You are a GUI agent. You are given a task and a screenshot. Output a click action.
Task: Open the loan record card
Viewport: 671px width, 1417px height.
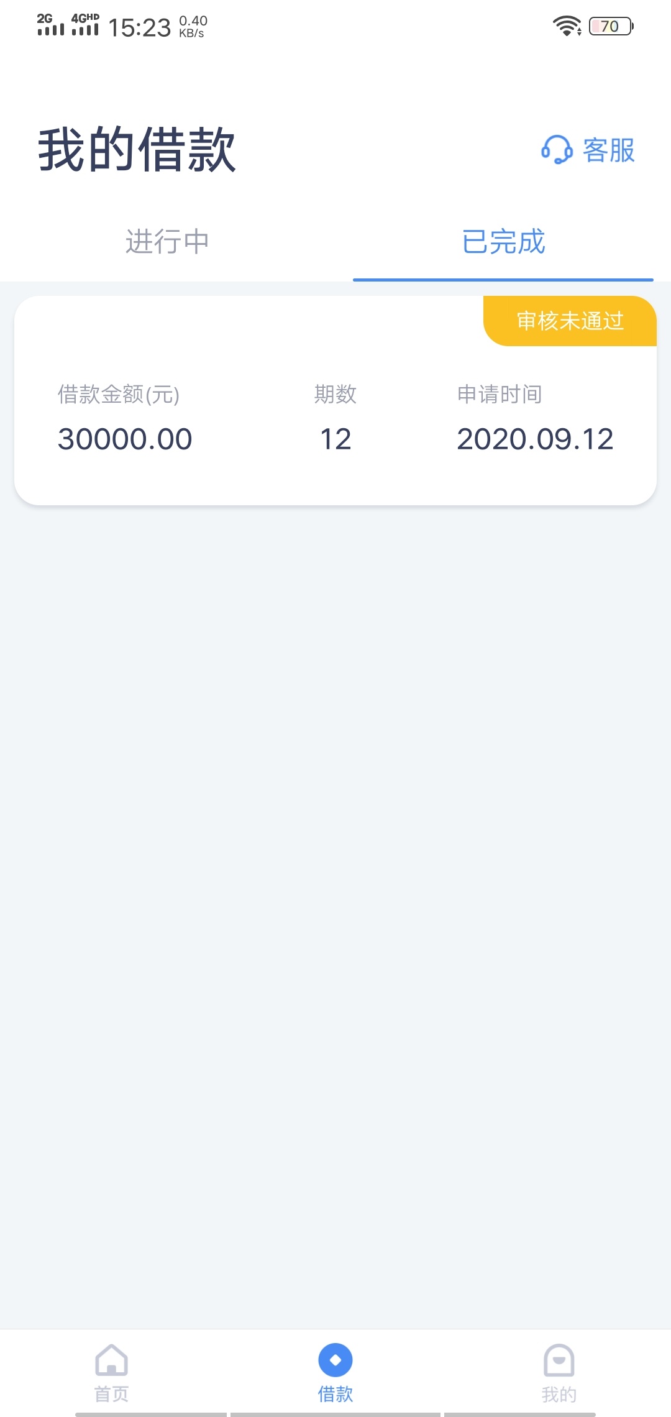point(335,400)
